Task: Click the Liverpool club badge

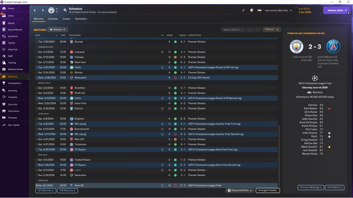Action: (72, 52)
